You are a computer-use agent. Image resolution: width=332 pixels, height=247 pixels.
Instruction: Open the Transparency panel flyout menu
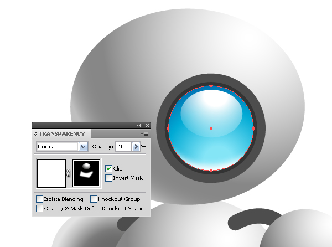click(x=144, y=133)
